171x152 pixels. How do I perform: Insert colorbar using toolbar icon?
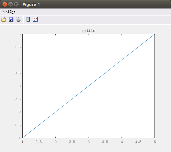pyautogui.click(x=28, y=19)
